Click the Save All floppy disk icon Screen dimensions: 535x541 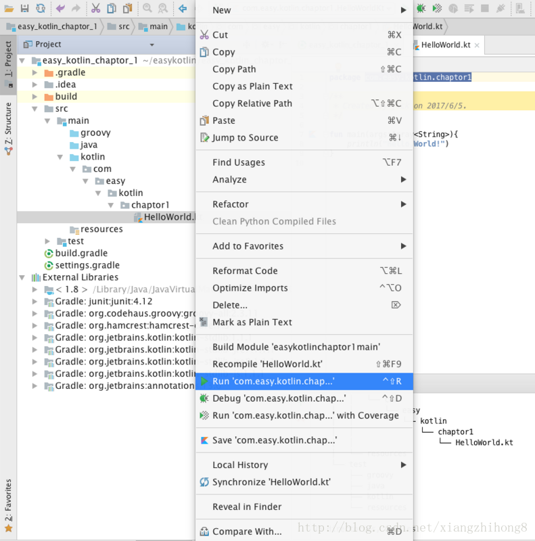click(24, 7)
